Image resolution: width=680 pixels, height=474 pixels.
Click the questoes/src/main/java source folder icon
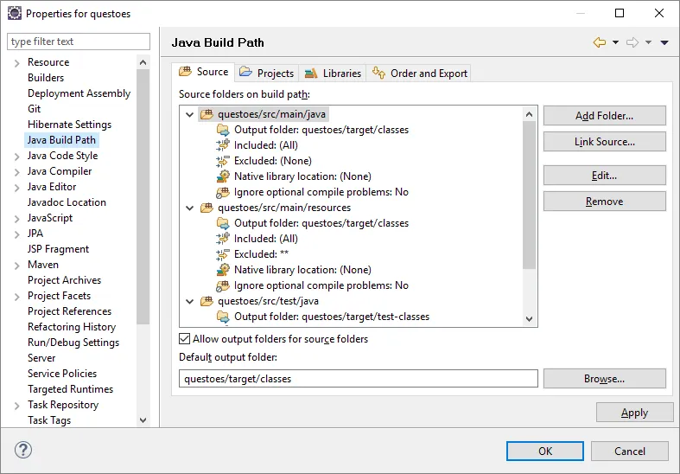point(207,114)
